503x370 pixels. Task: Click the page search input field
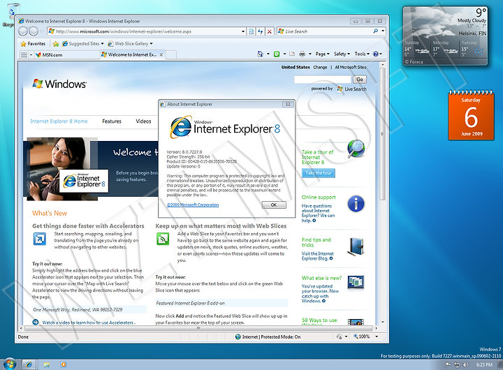point(323,79)
